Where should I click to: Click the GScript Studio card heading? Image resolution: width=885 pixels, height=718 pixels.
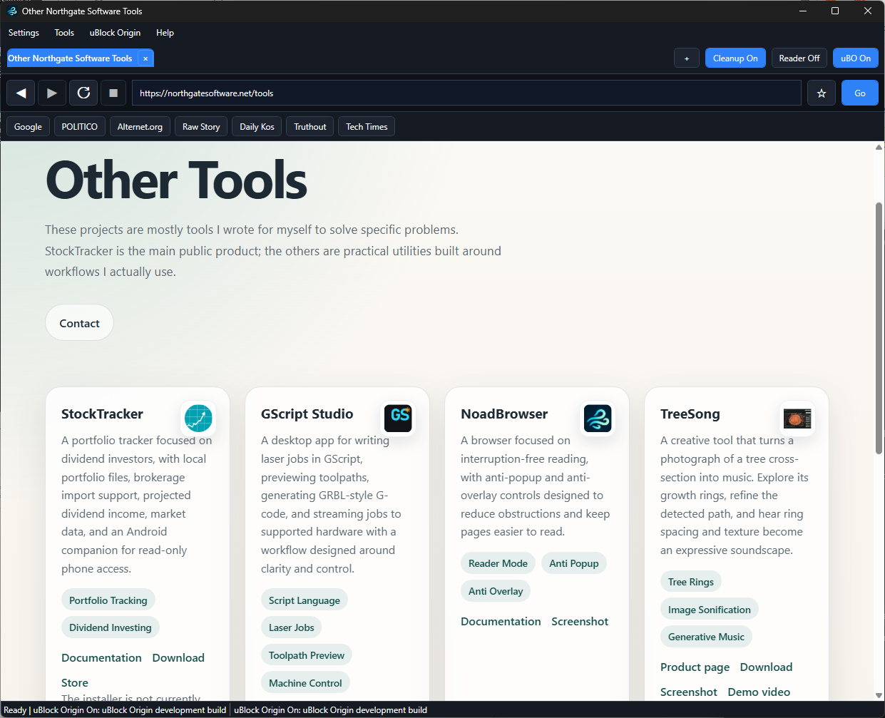(307, 414)
